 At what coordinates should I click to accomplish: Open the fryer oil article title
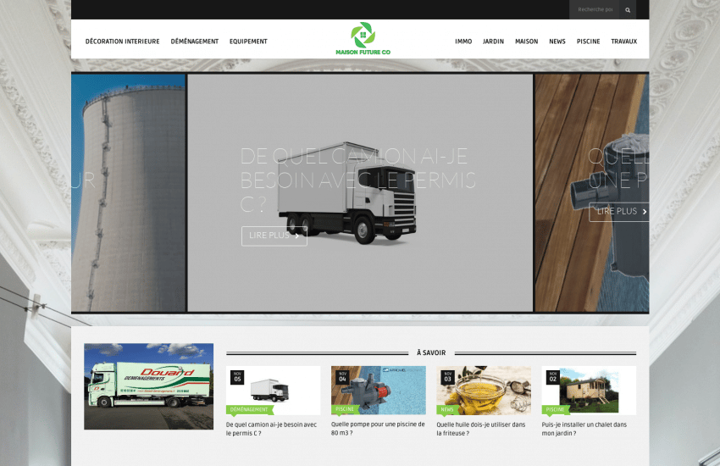[480, 428]
